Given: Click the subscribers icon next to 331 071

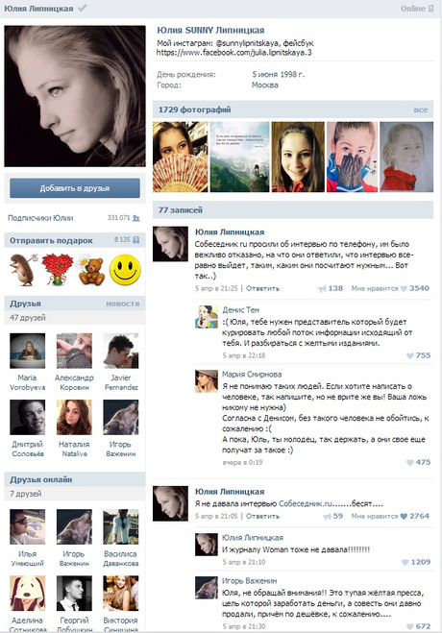Looking at the screenshot, I should tap(136, 218).
